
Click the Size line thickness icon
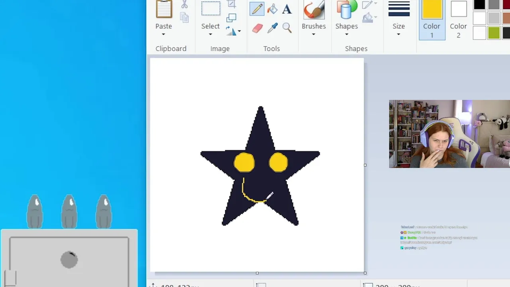click(x=399, y=9)
